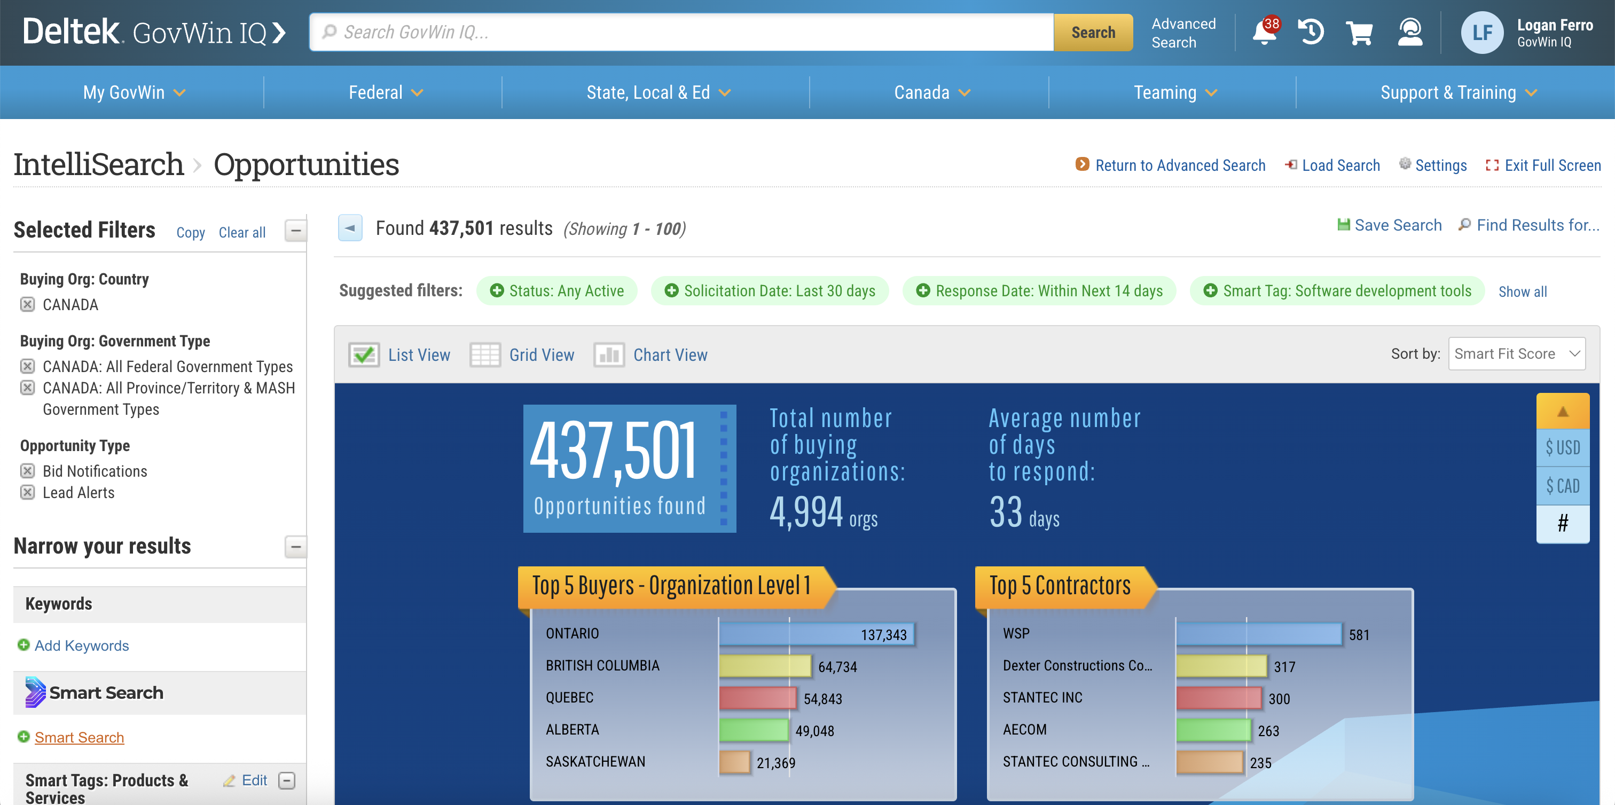Open the Support & Training menu
The width and height of the screenshot is (1615, 805).
pyautogui.click(x=1459, y=92)
